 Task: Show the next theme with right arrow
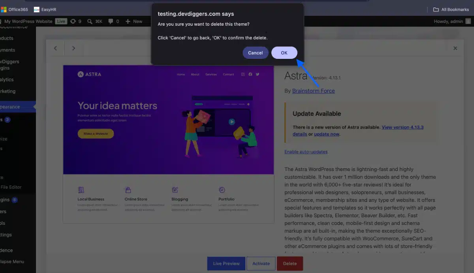coord(73,48)
